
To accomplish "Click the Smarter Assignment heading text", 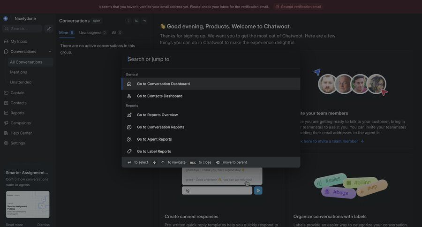I will (x=27, y=173).
